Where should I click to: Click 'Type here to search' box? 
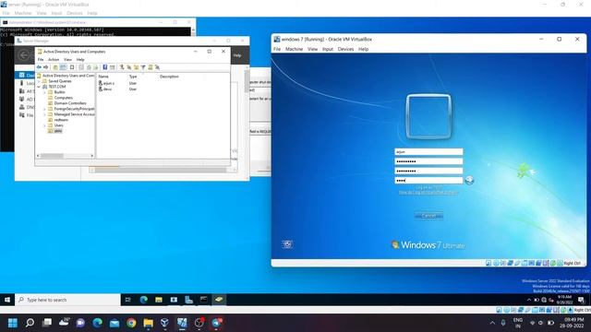[x=67, y=300]
